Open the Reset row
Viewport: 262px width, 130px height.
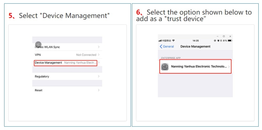click(x=67, y=90)
